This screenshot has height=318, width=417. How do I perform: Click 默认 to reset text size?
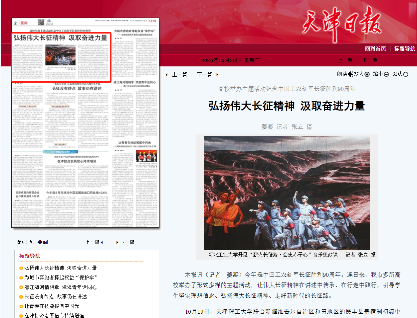[397, 74]
